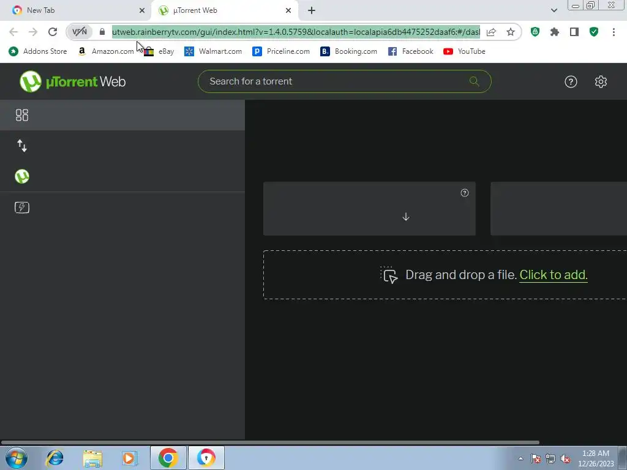Click the muted volume tray icon
The width and height of the screenshot is (627, 470).
pyautogui.click(x=565, y=459)
